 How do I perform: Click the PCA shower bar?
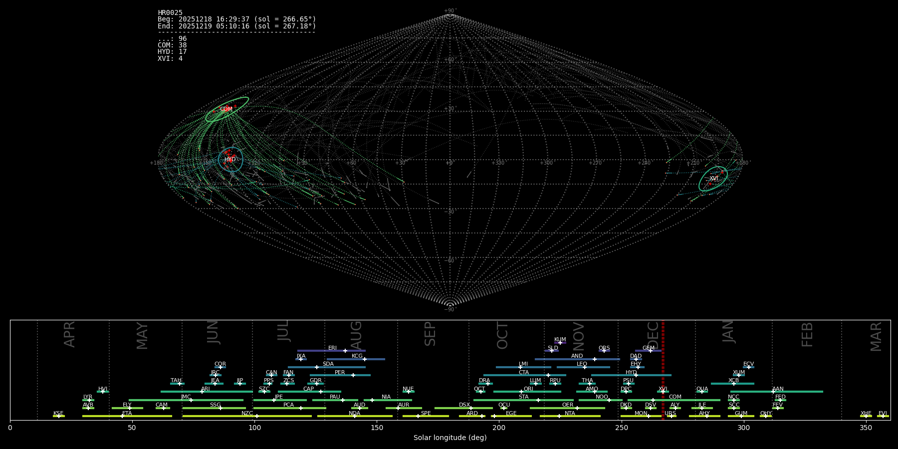click(289, 408)
